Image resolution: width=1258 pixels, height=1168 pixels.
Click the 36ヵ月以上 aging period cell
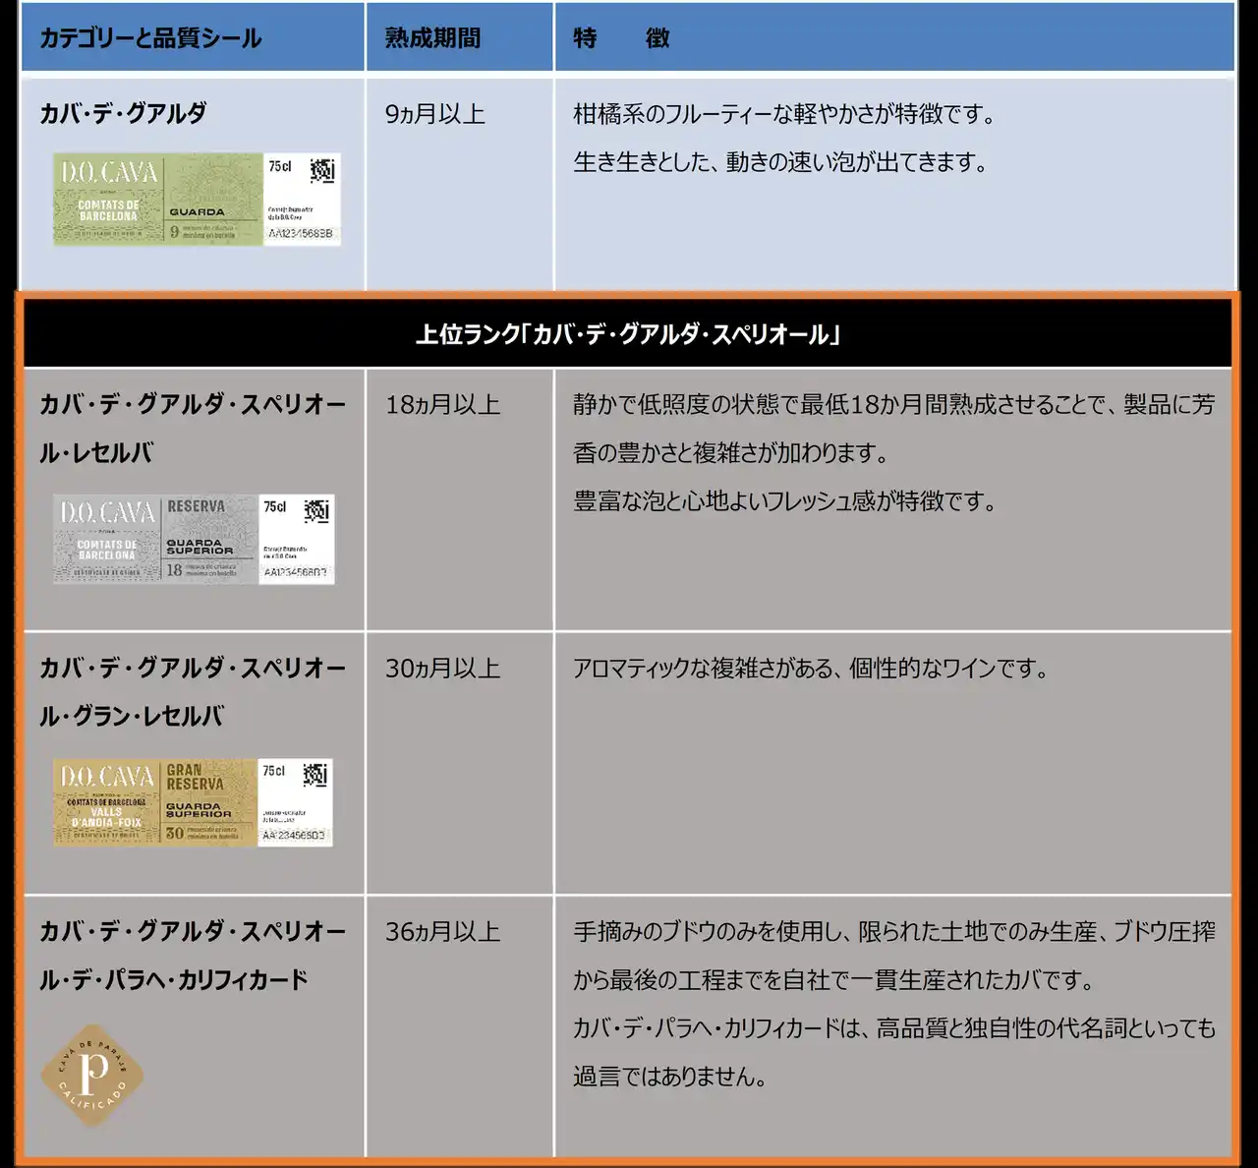point(442,932)
